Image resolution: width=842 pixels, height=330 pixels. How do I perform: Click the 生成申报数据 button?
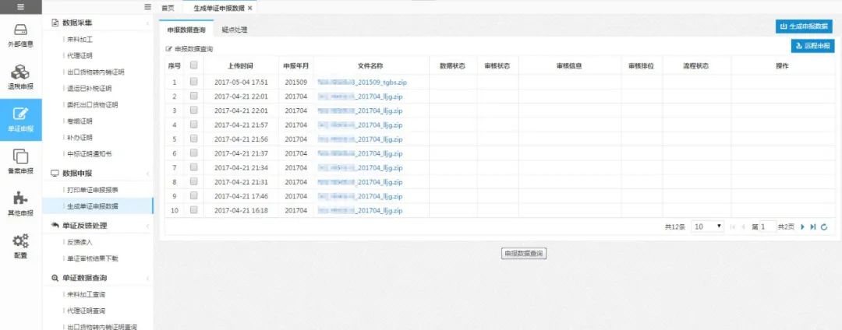click(804, 26)
